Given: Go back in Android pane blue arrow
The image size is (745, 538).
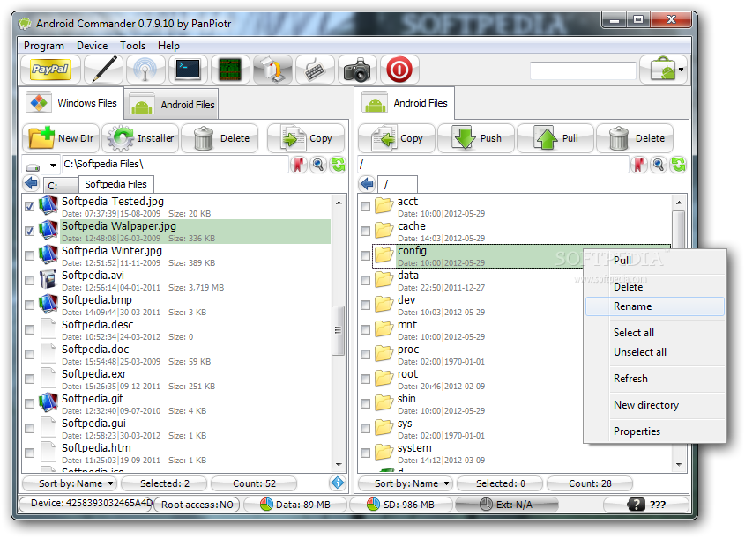Looking at the screenshot, I should click(368, 183).
